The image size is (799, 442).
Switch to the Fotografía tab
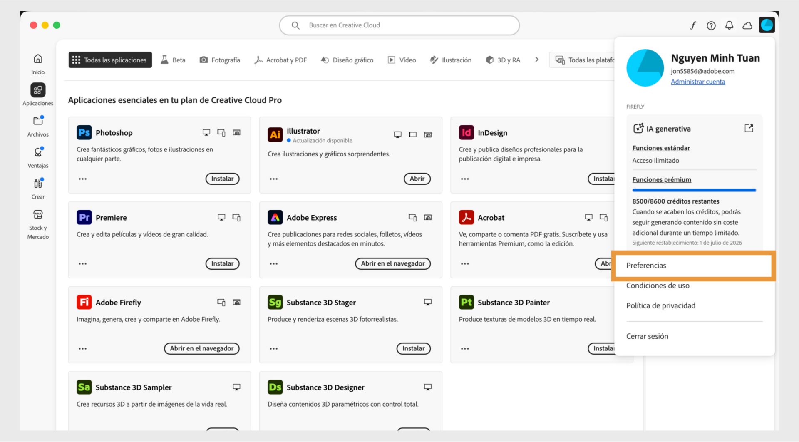coord(220,60)
